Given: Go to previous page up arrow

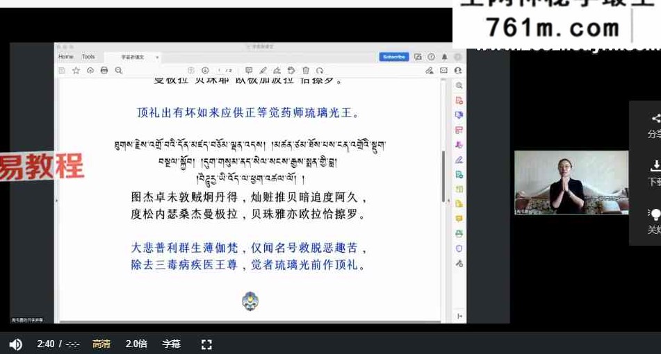Looking at the screenshot, I should [191, 70].
